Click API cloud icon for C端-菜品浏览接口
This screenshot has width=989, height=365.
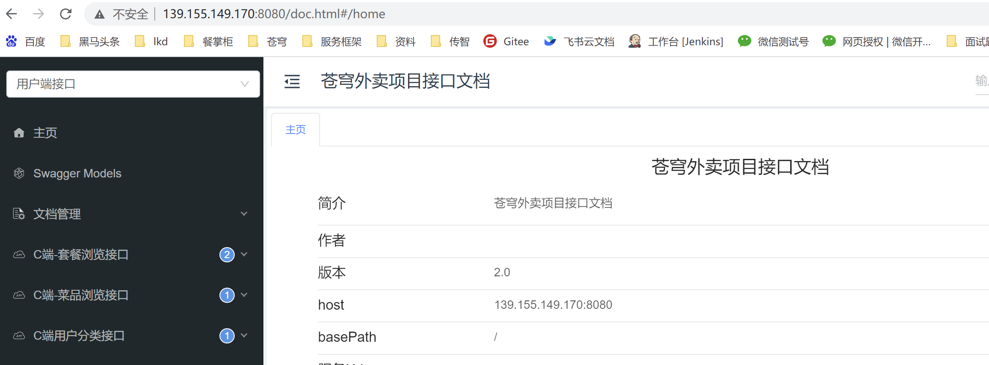(x=19, y=295)
